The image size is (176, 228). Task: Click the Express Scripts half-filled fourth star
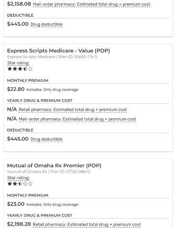click(25, 69)
